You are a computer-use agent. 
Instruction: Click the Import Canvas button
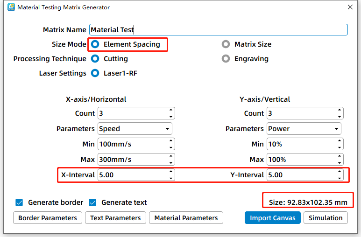[273, 218]
